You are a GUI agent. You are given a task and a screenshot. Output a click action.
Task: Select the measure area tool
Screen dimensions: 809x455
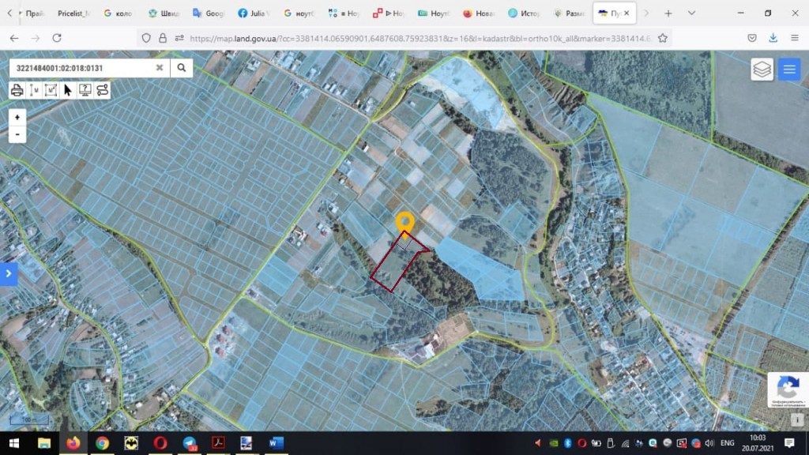51,90
